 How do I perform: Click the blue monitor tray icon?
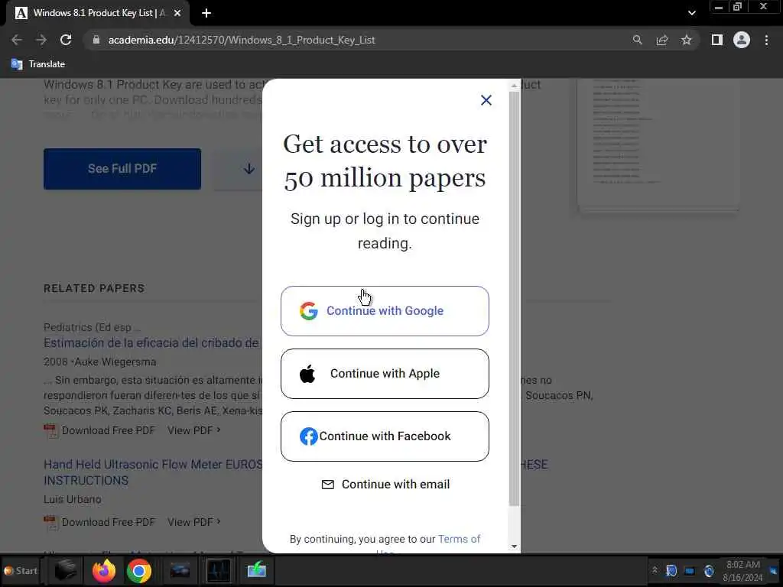coord(690,571)
